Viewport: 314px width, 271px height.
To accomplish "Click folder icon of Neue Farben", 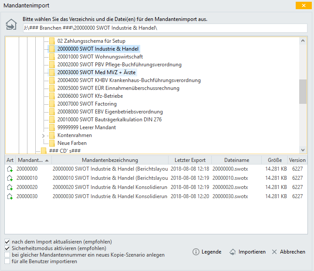I will pyautogui.click(x=52, y=143).
